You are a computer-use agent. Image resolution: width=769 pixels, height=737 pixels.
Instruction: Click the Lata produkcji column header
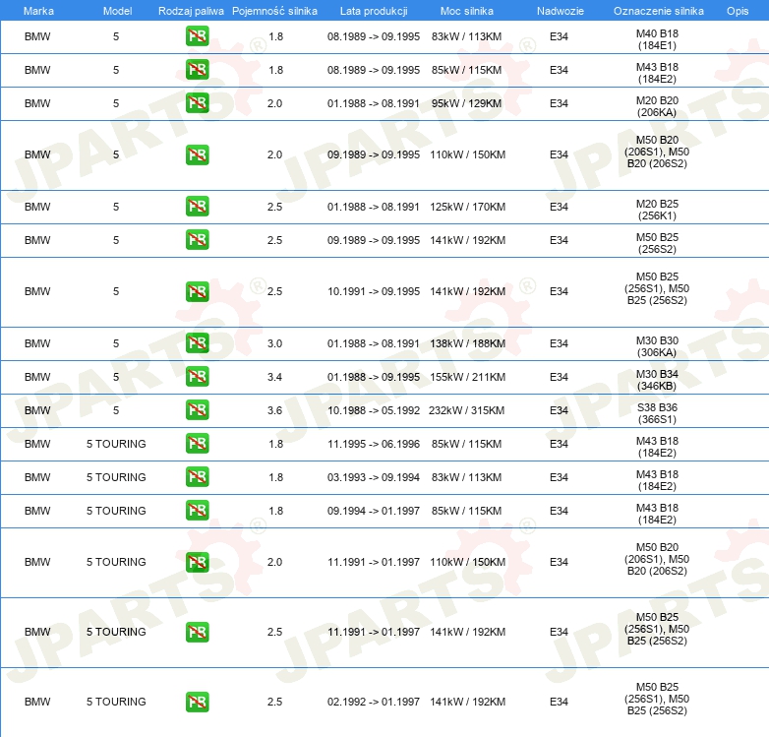[x=374, y=11]
